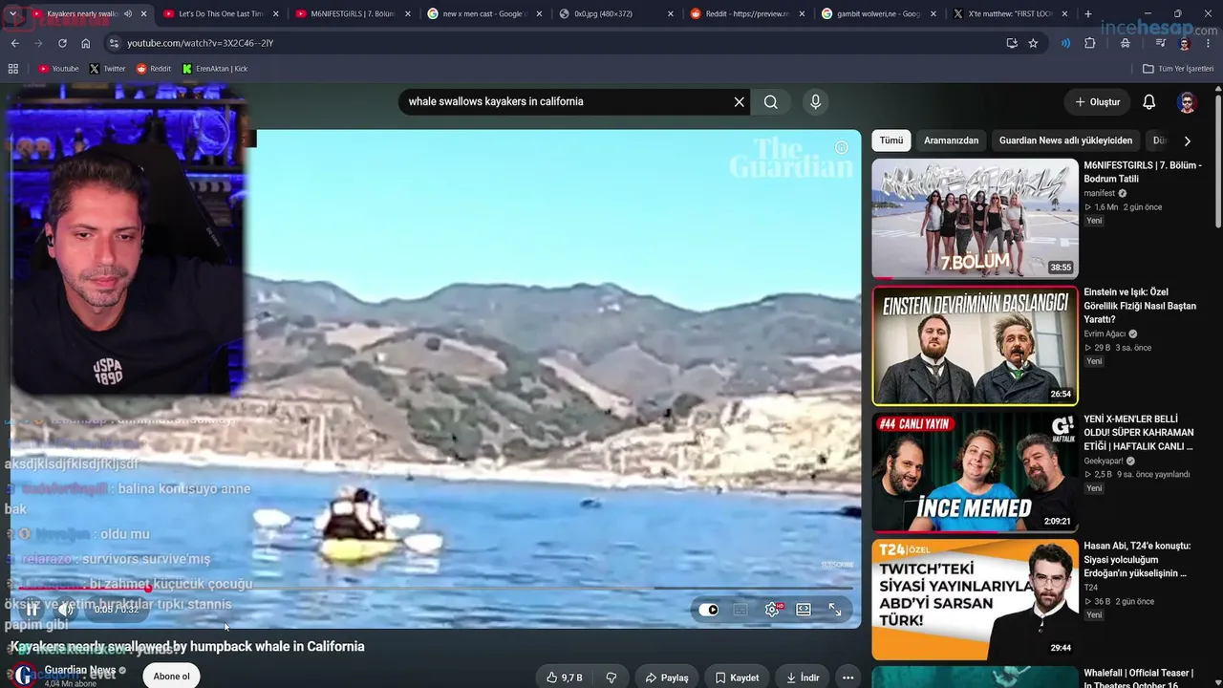Switch to the 'gambit wolweri,ne' Google tab

pyautogui.click(x=879, y=14)
